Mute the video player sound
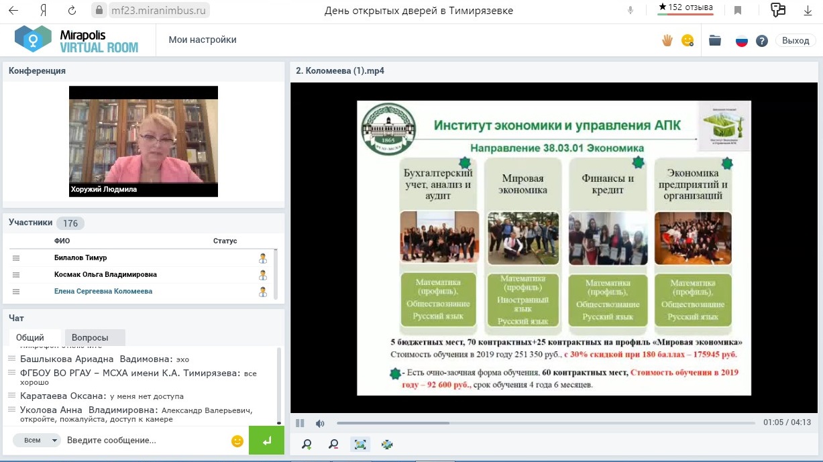The image size is (823, 462). [x=320, y=423]
